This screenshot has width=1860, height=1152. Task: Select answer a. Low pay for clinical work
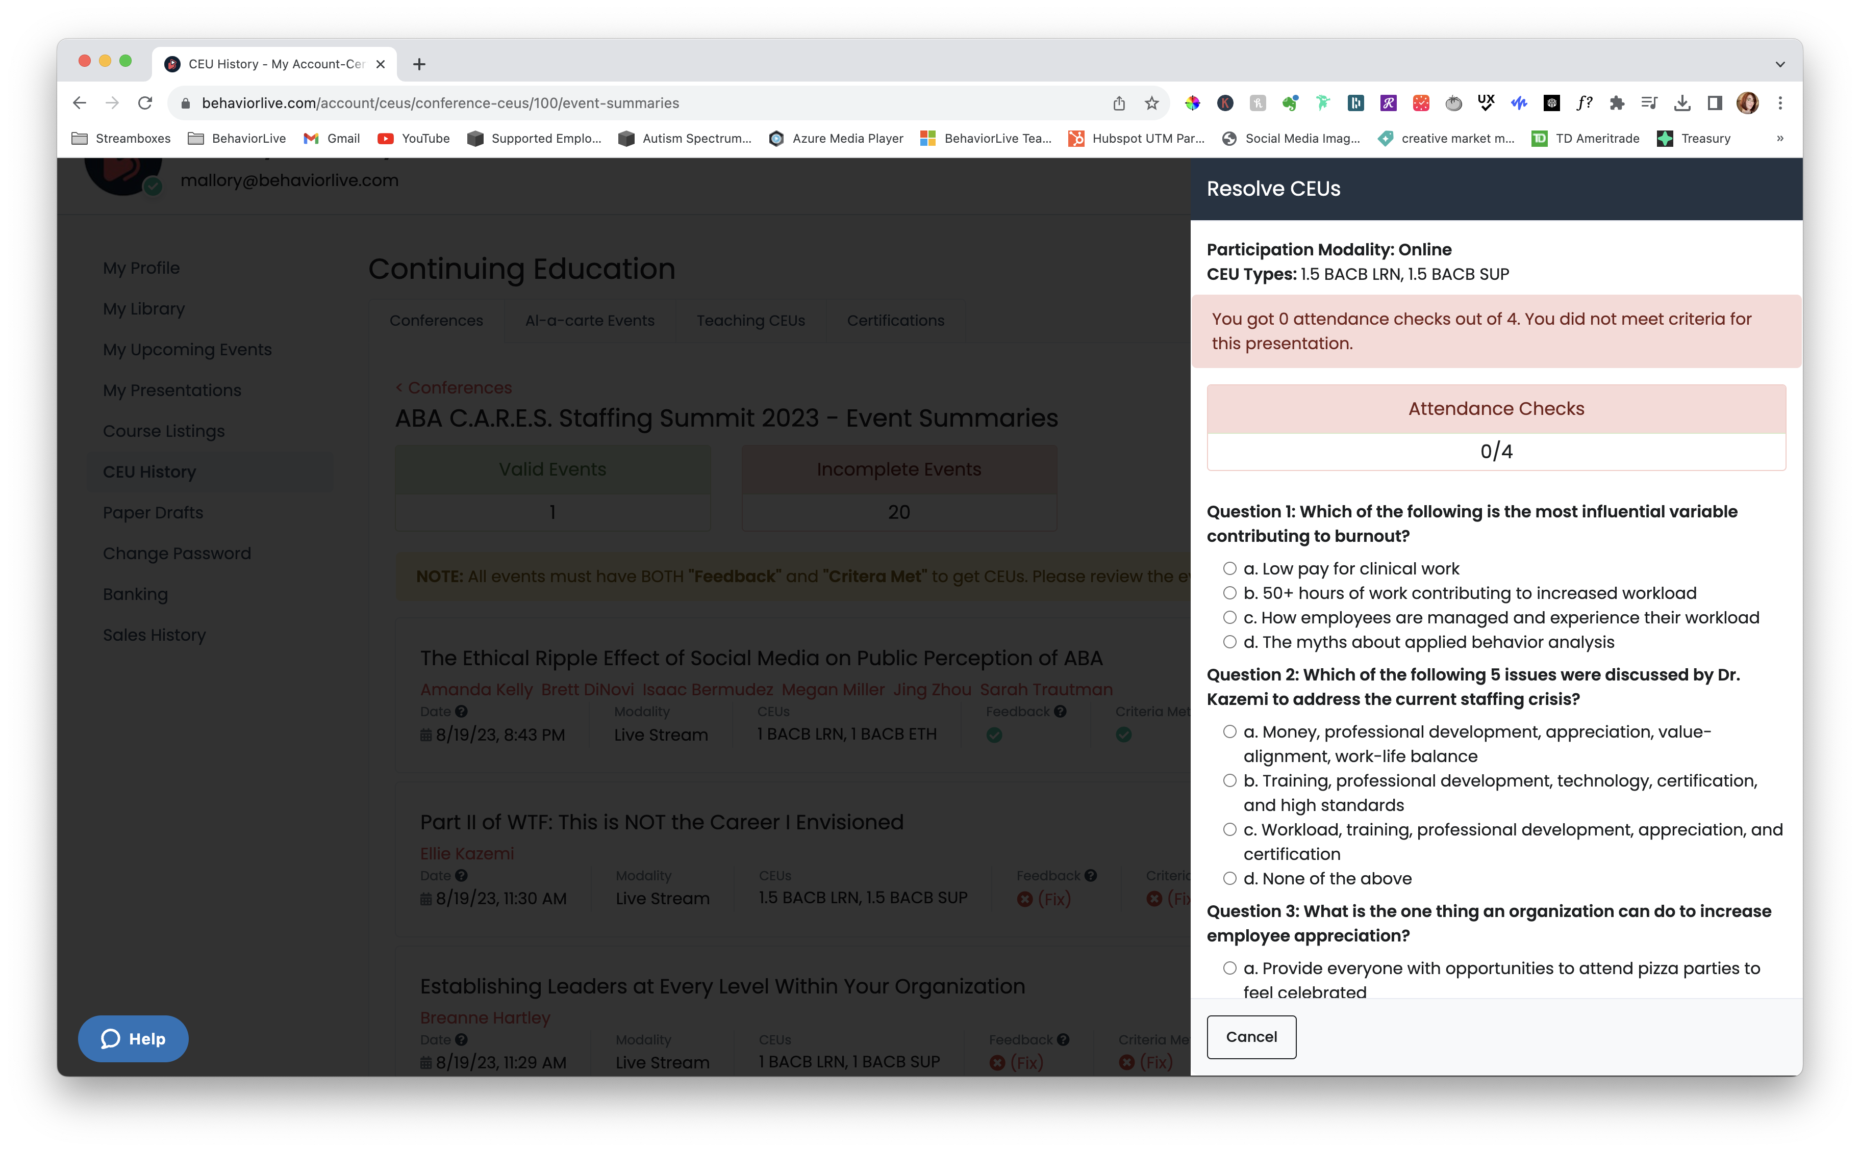(x=1229, y=568)
